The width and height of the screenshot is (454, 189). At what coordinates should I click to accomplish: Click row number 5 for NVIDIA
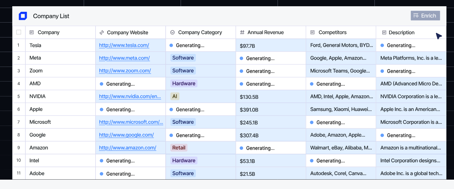pyautogui.click(x=19, y=96)
